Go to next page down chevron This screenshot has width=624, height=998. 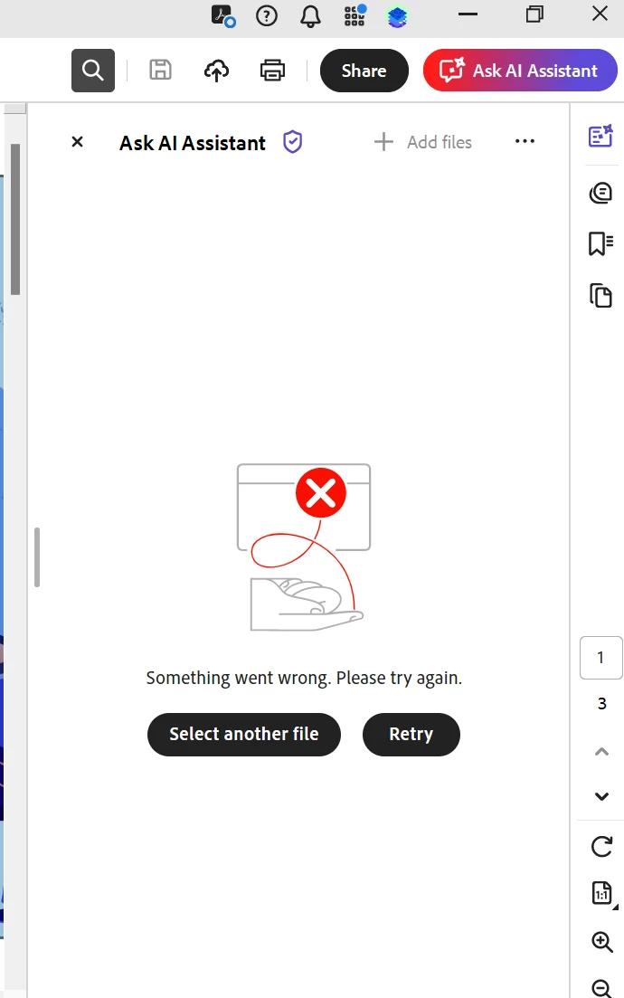[x=601, y=796]
